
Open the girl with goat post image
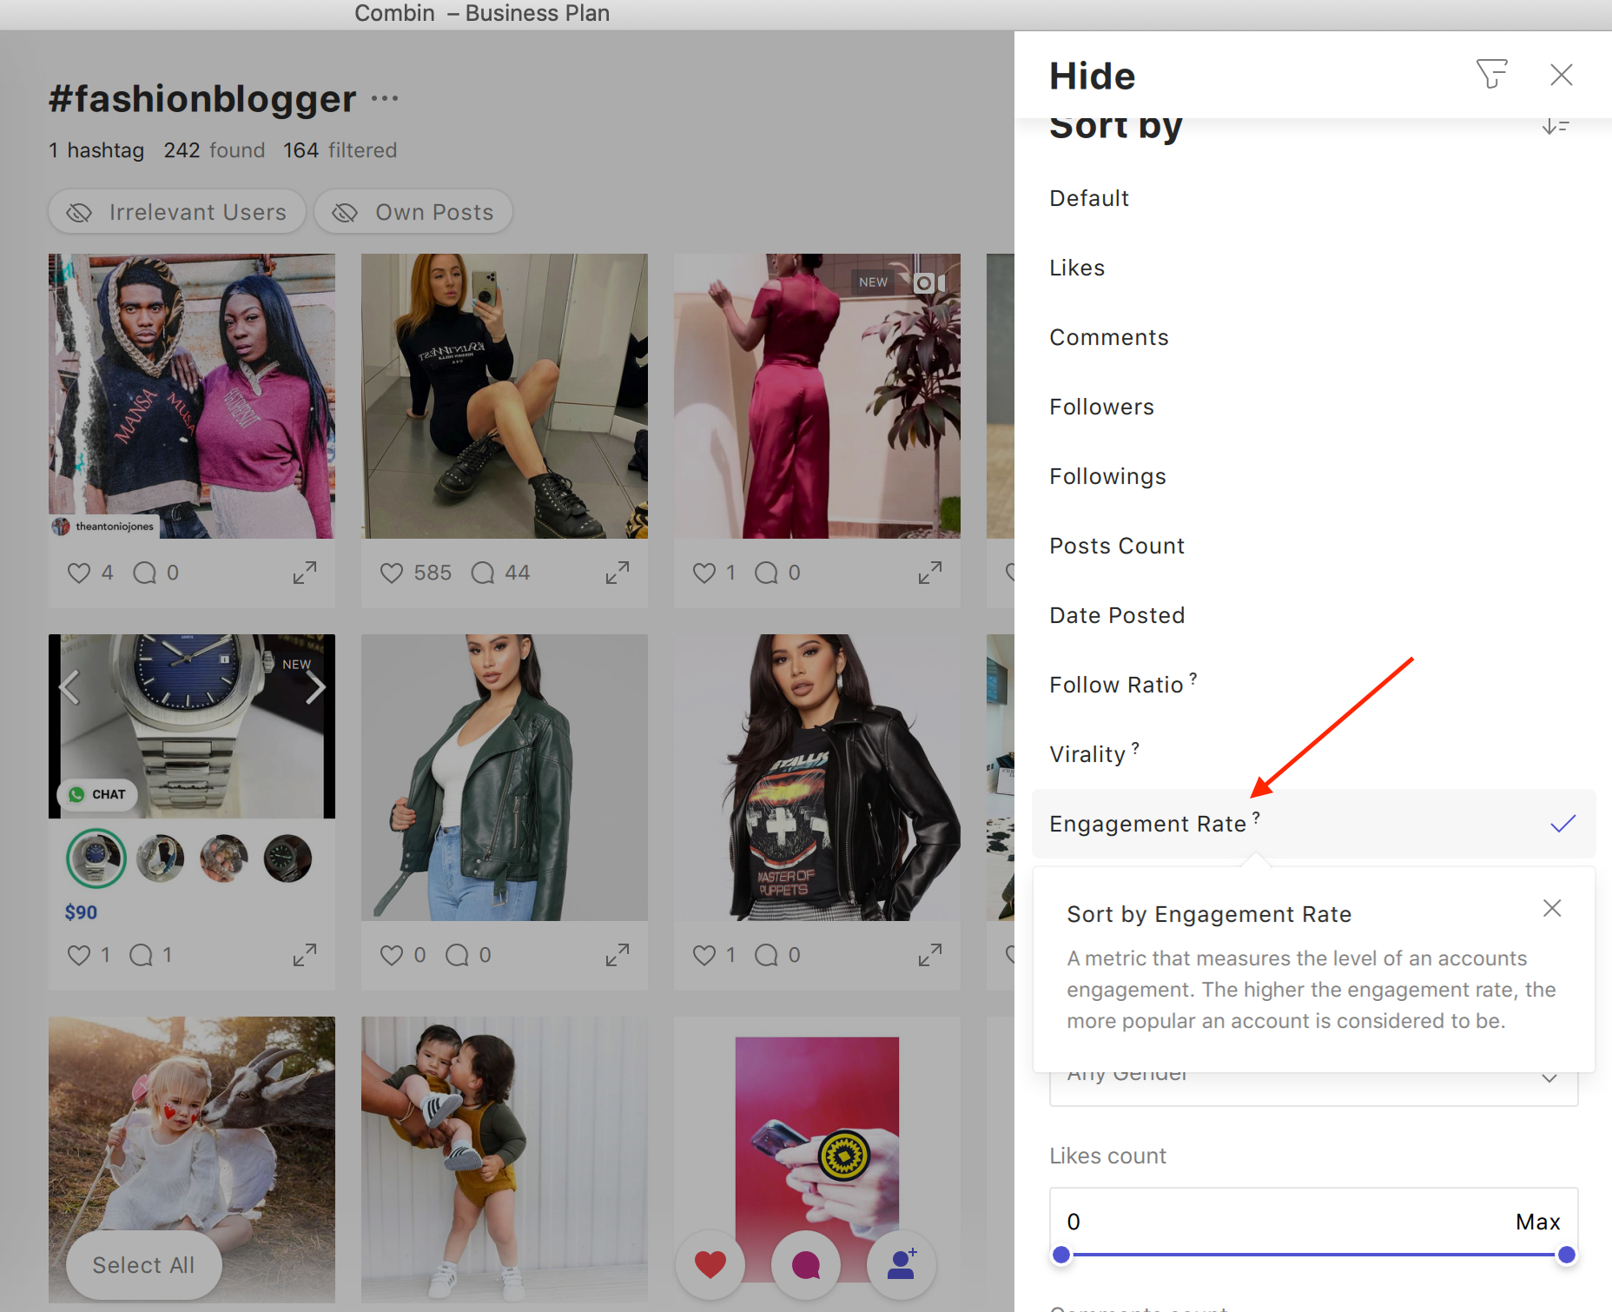(192, 1159)
